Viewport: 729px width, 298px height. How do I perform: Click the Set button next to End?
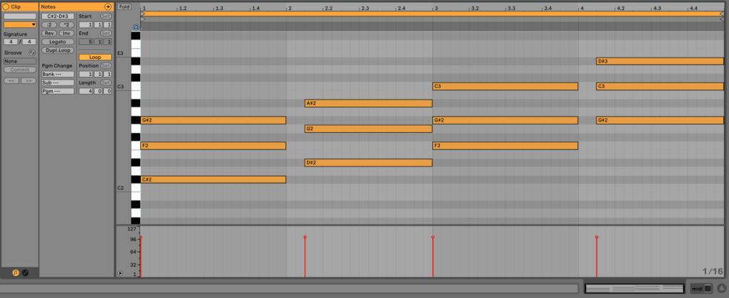click(x=106, y=33)
